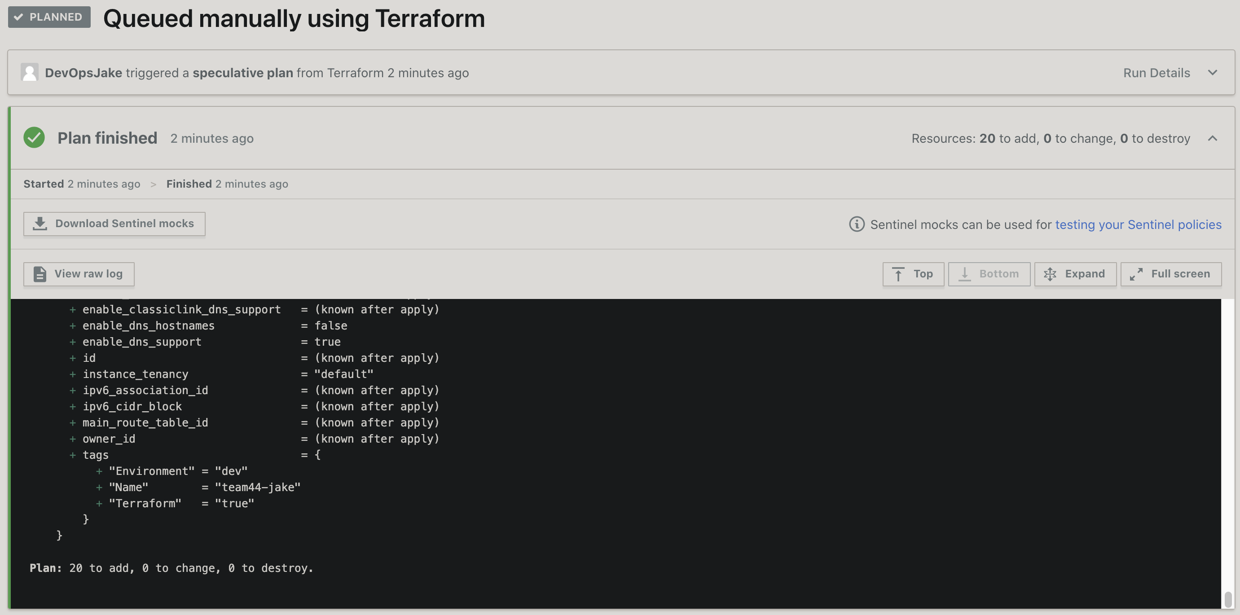
Task: Expand the Run Details chevron
Action: tap(1213, 73)
